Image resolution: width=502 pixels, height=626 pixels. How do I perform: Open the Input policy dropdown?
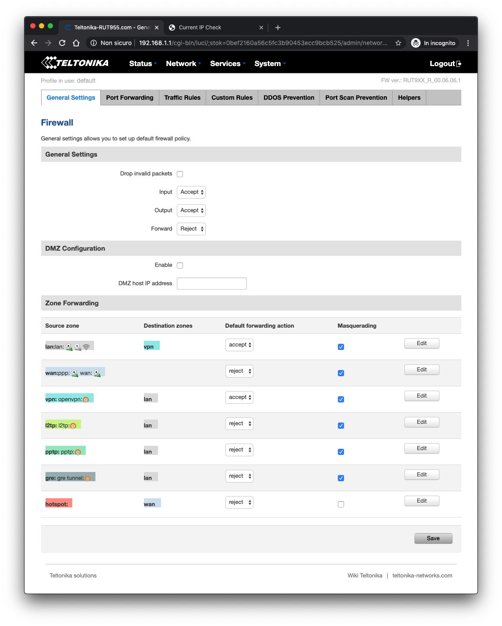[x=191, y=192]
